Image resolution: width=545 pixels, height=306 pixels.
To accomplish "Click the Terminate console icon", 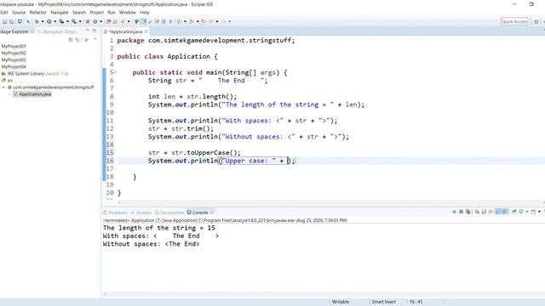I will pyautogui.click(x=454, y=212).
